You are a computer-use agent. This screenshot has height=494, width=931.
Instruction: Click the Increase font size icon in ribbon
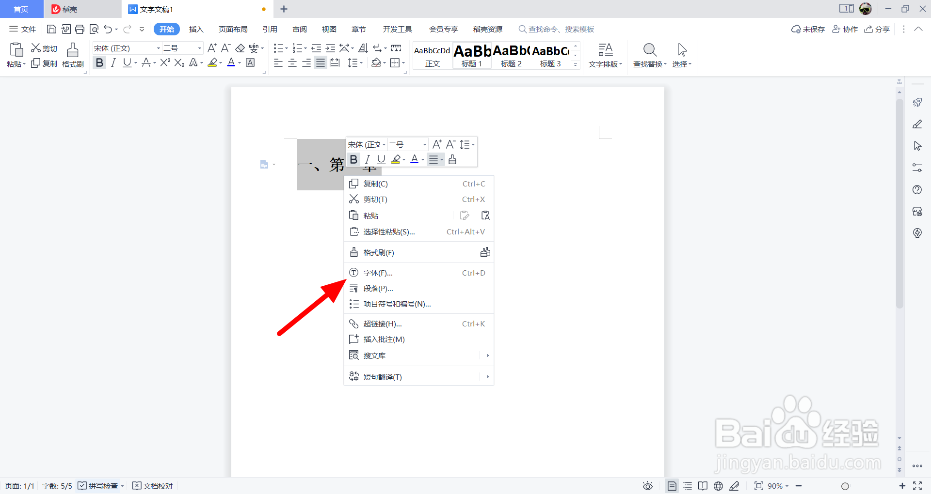pos(212,48)
